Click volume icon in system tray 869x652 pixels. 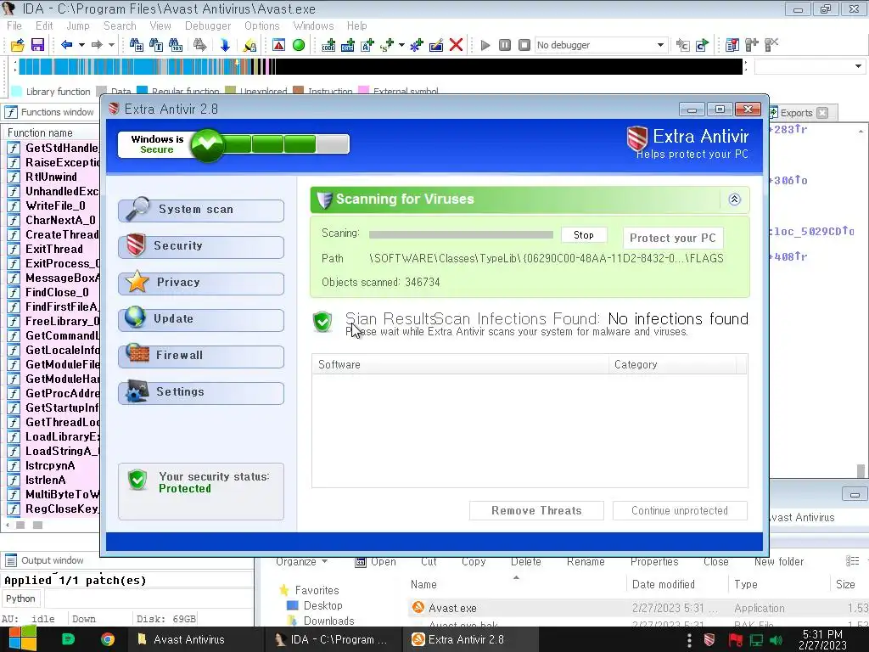(776, 640)
